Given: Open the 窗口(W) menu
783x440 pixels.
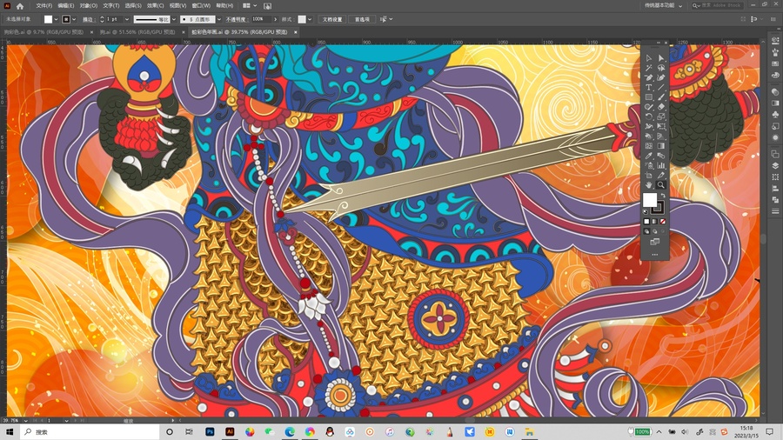Looking at the screenshot, I should pos(201,5).
